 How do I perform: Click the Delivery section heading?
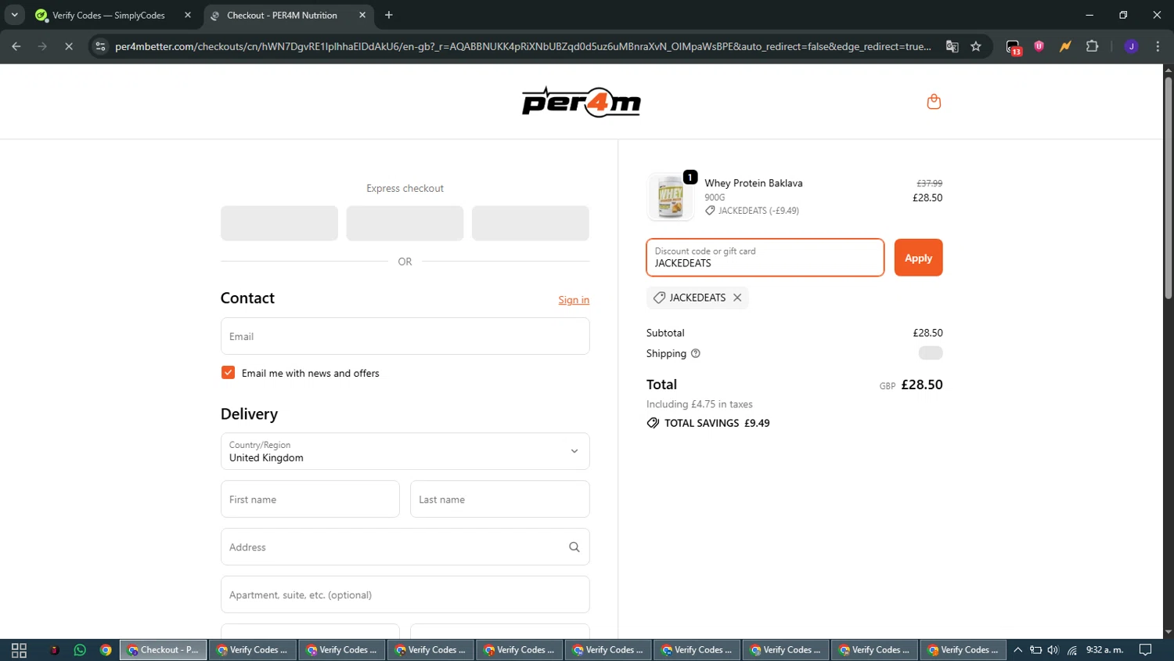pos(249,414)
